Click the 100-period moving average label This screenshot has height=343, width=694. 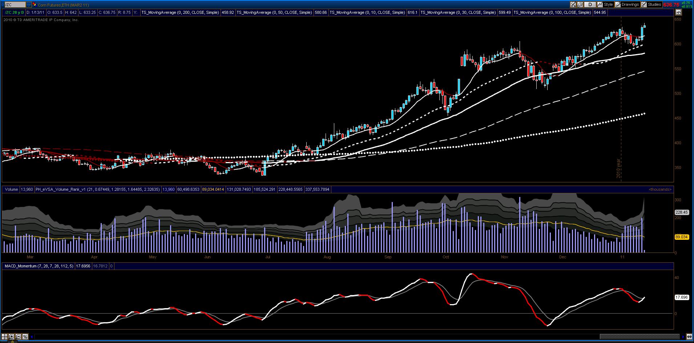point(552,12)
